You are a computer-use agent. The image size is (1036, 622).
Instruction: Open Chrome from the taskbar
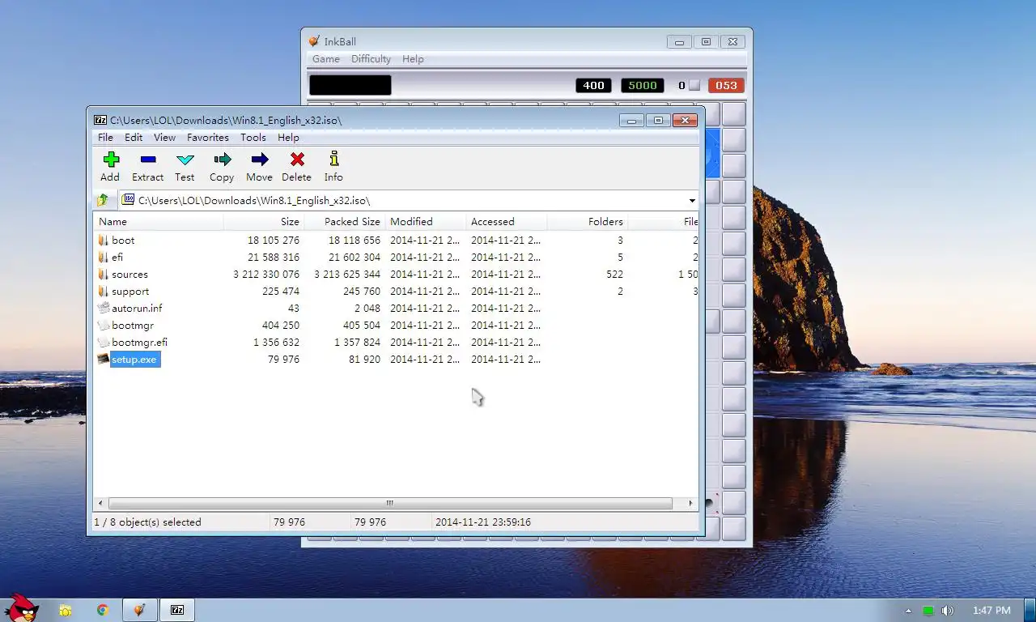coord(103,610)
